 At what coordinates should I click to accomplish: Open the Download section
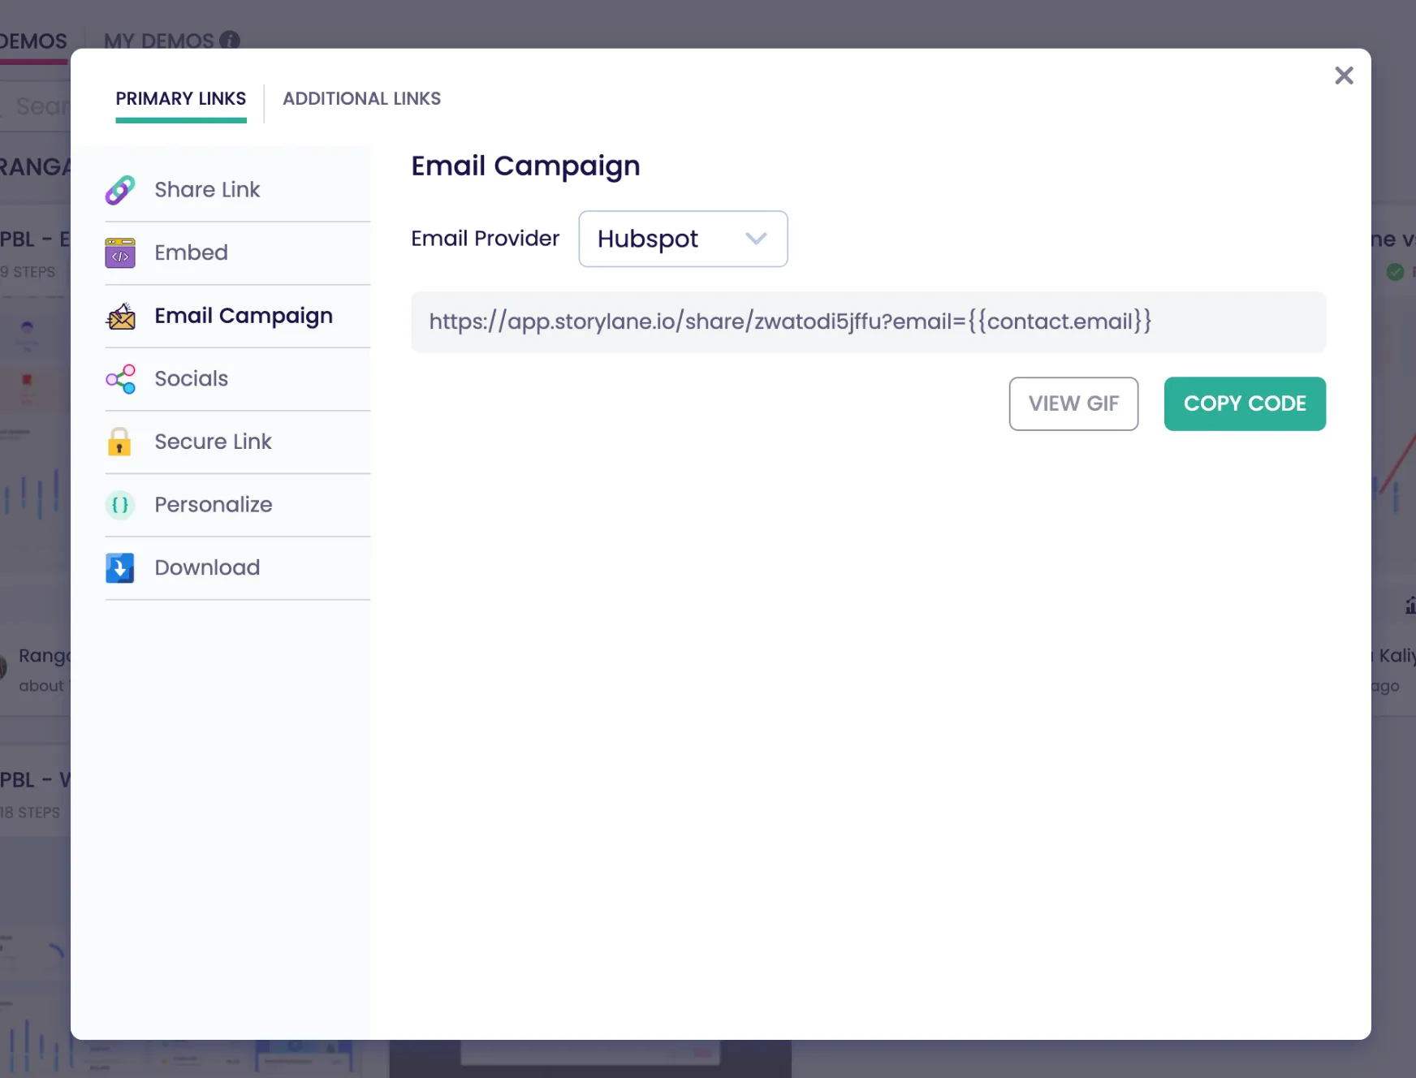click(x=238, y=568)
